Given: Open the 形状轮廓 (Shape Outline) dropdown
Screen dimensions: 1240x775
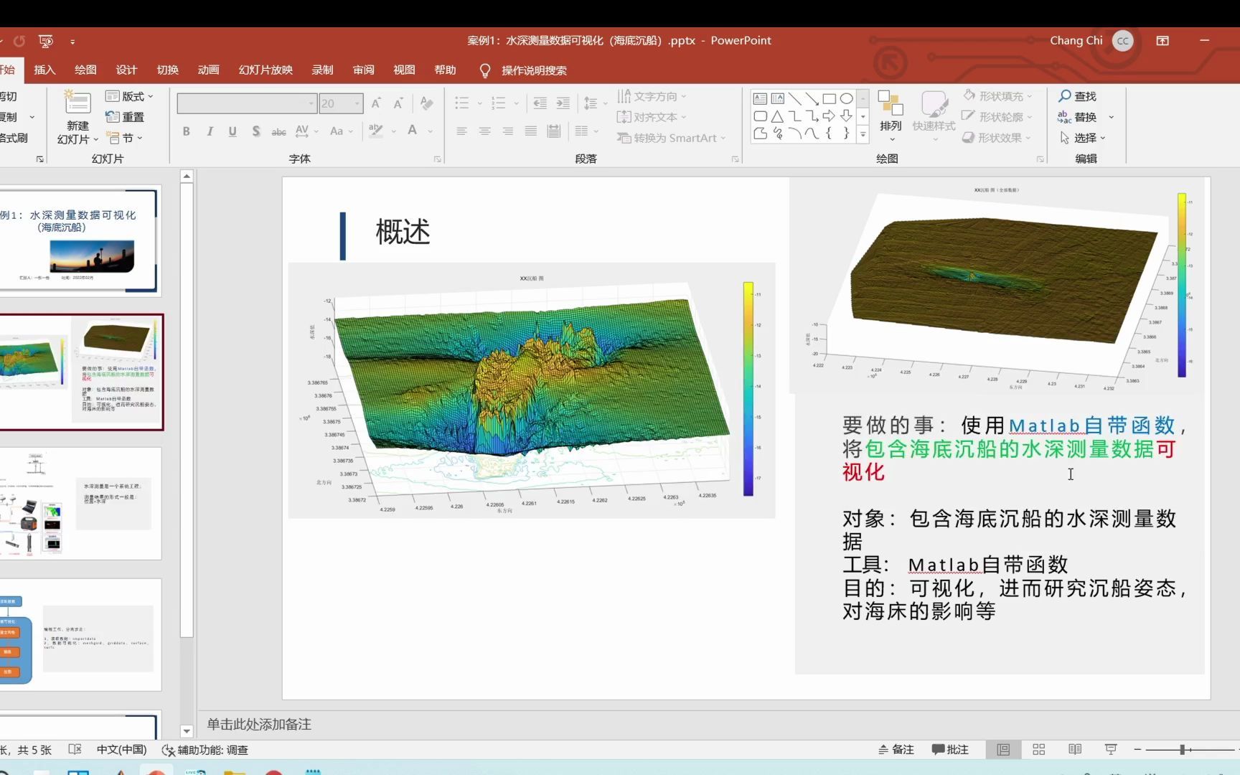Looking at the screenshot, I should click(997, 117).
